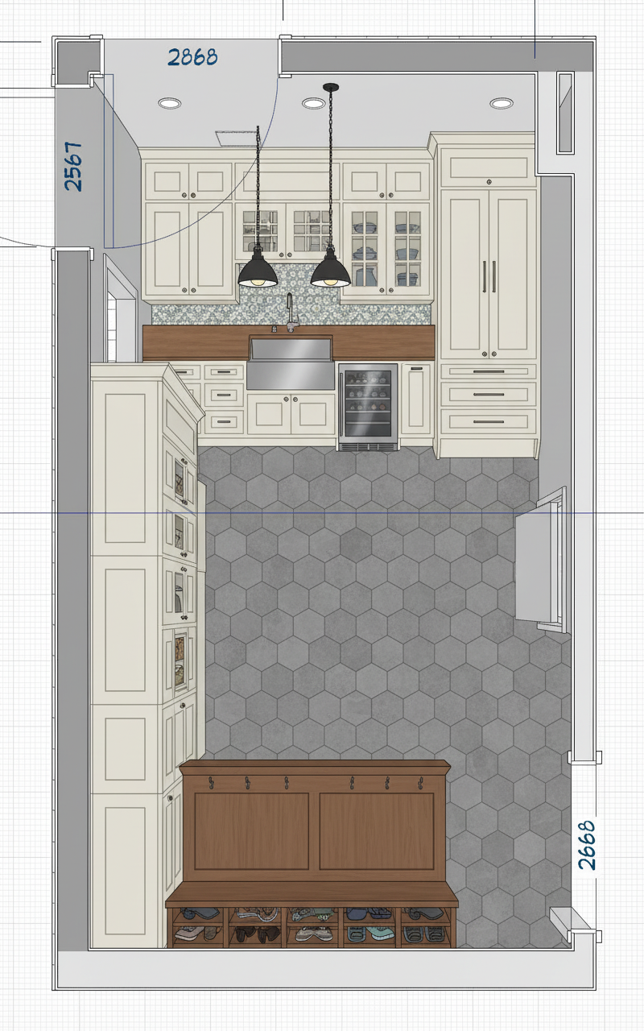The width and height of the screenshot is (644, 1031).
Task: Select the bottom drawer of the pantry cabinet
Action: (x=489, y=422)
